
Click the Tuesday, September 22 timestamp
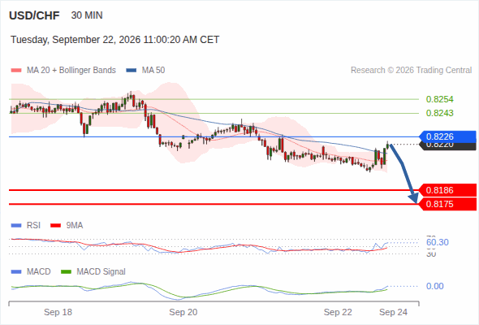(x=114, y=40)
